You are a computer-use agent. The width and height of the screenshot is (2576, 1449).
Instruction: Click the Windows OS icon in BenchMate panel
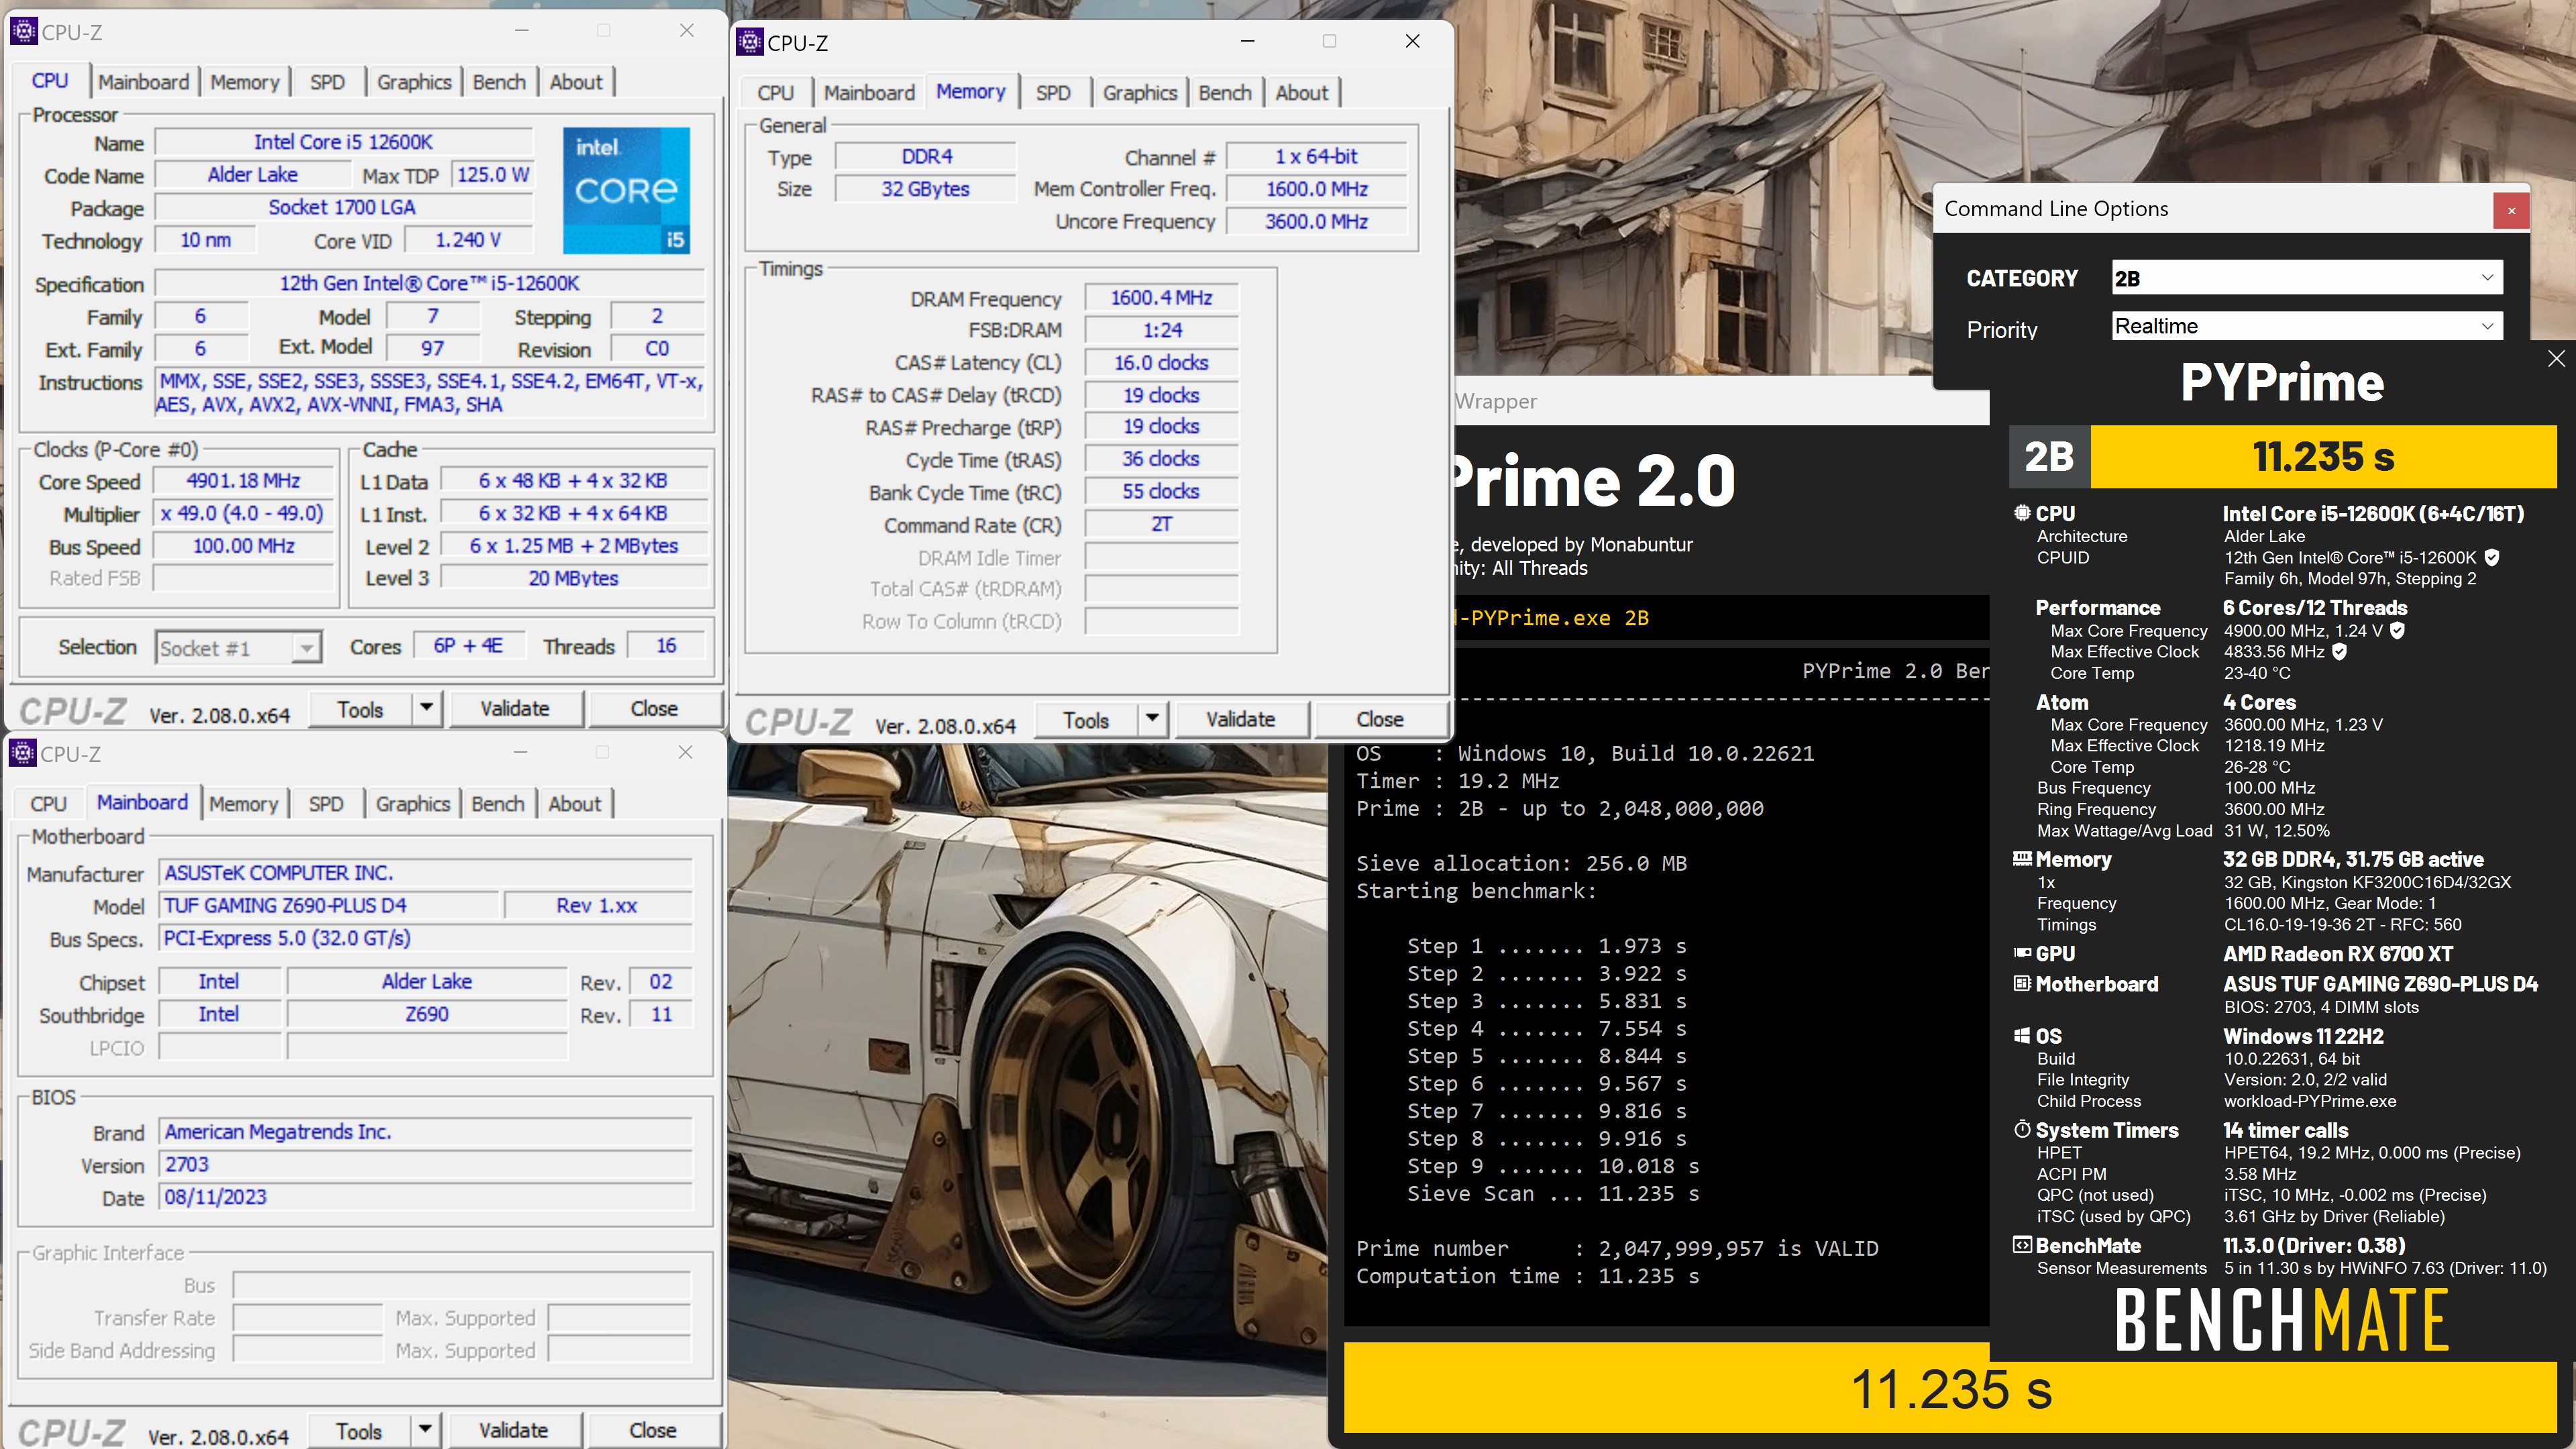click(2022, 1036)
